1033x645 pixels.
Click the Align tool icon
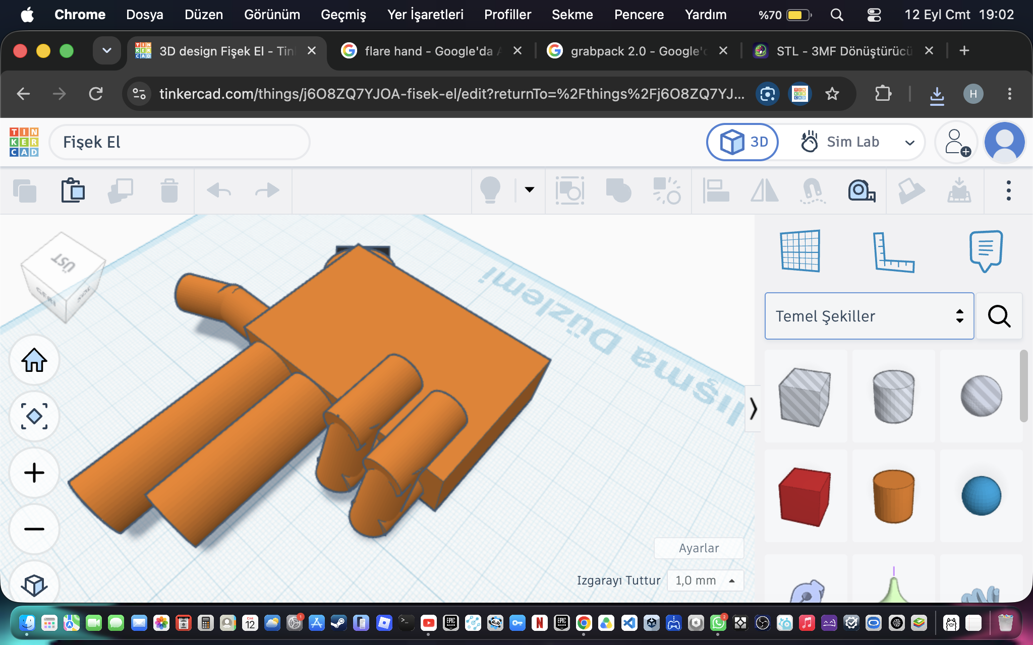click(716, 190)
